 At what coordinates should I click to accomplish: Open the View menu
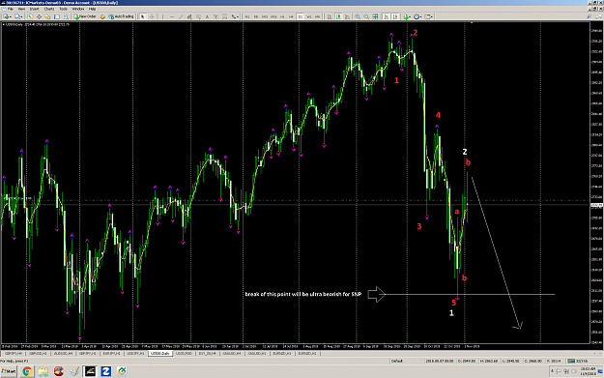[x=22, y=9]
